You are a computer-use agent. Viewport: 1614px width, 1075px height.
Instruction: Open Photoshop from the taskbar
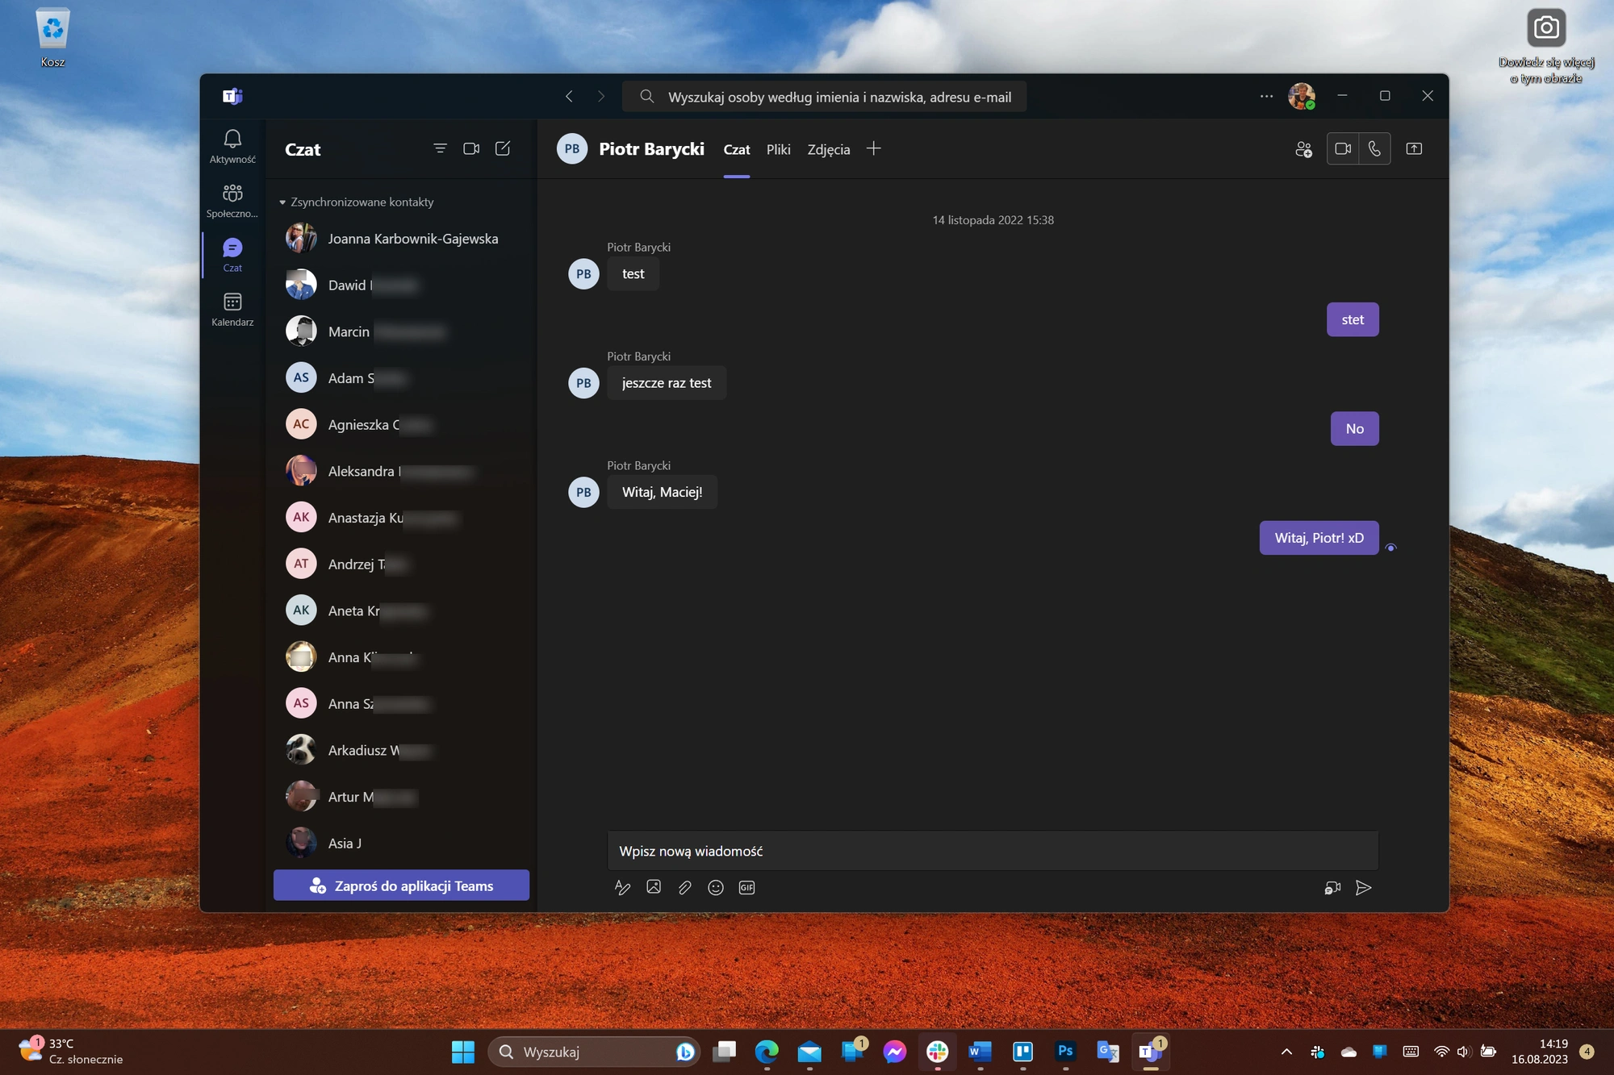coord(1065,1052)
